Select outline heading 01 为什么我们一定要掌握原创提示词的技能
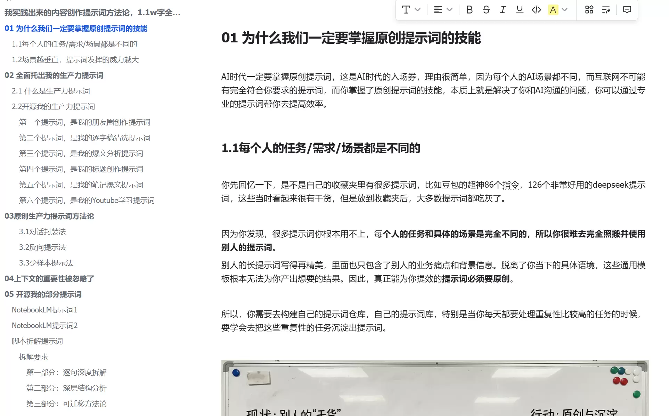 tap(76, 28)
